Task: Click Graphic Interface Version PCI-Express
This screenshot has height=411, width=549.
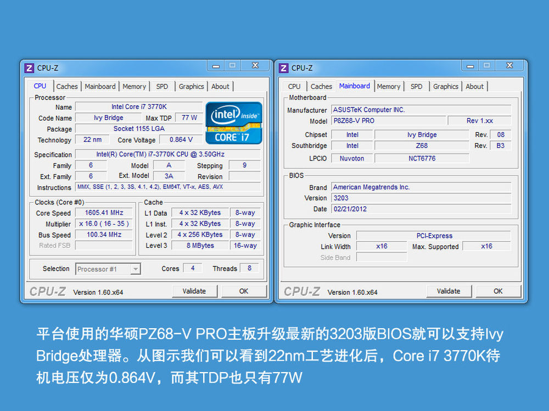Action: pyautogui.click(x=434, y=236)
